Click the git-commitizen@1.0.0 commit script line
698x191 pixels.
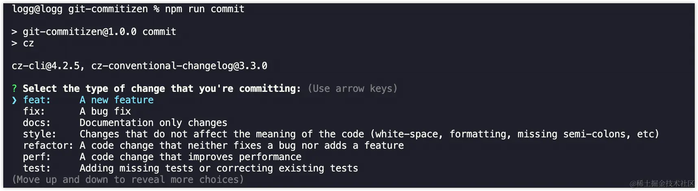tap(99, 32)
